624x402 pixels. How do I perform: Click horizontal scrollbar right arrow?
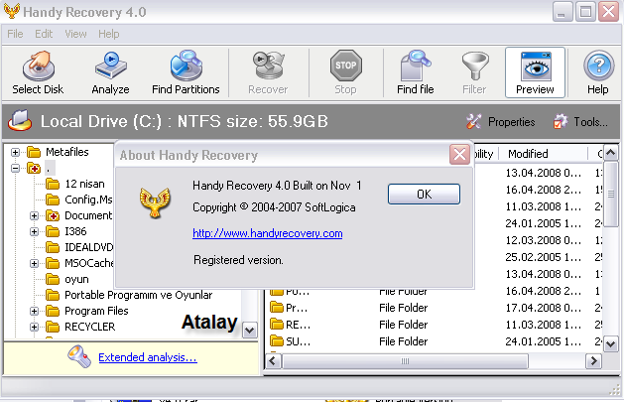click(x=594, y=361)
